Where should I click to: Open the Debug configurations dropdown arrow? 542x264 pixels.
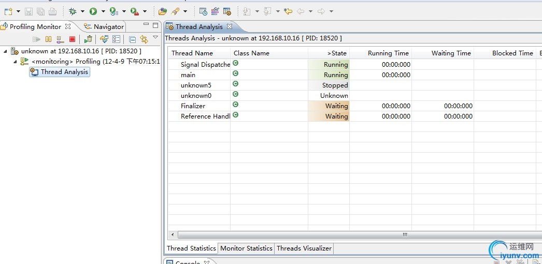tap(82, 11)
